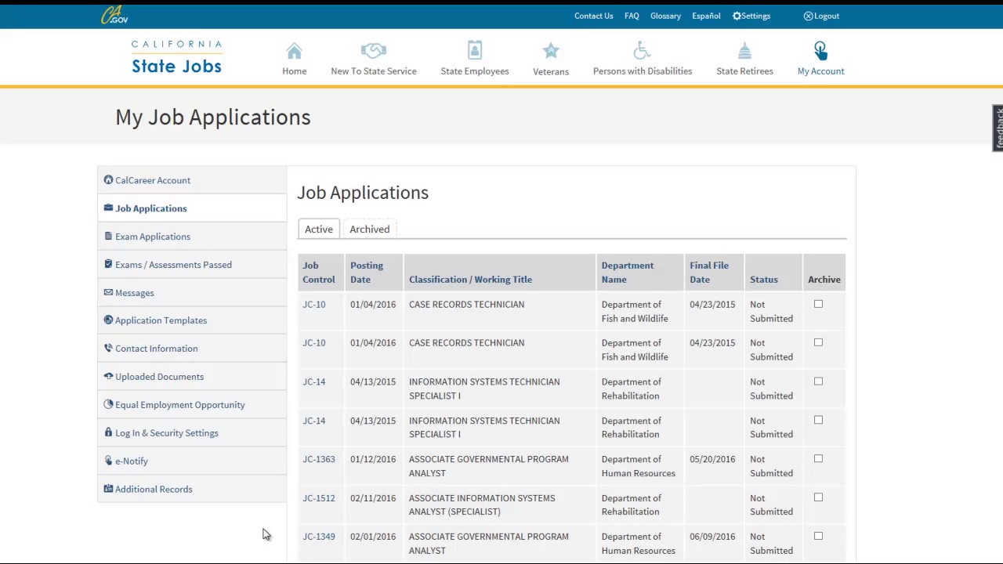
Task: Check Archive box for JC-1512 row
Action: coord(818,497)
